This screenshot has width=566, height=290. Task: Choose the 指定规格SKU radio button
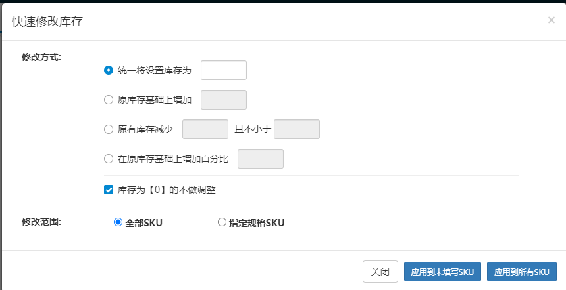[222, 222]
